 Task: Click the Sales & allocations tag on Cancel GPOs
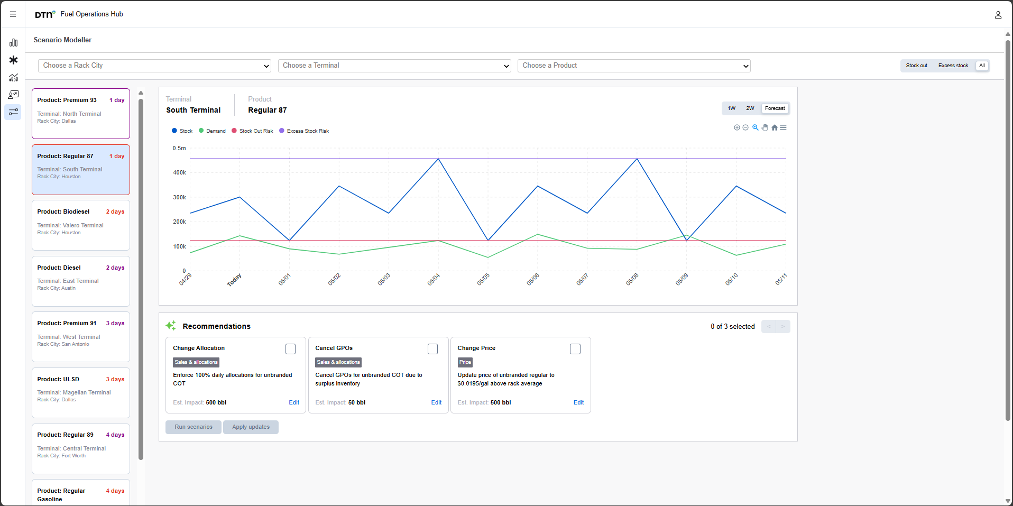338,362
